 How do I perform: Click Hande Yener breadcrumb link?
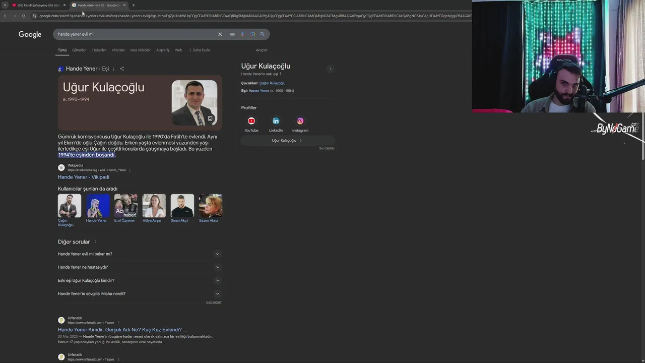[82, 69]
